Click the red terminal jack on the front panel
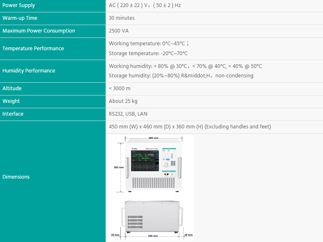The image size is (323, 242). (165, 175)
